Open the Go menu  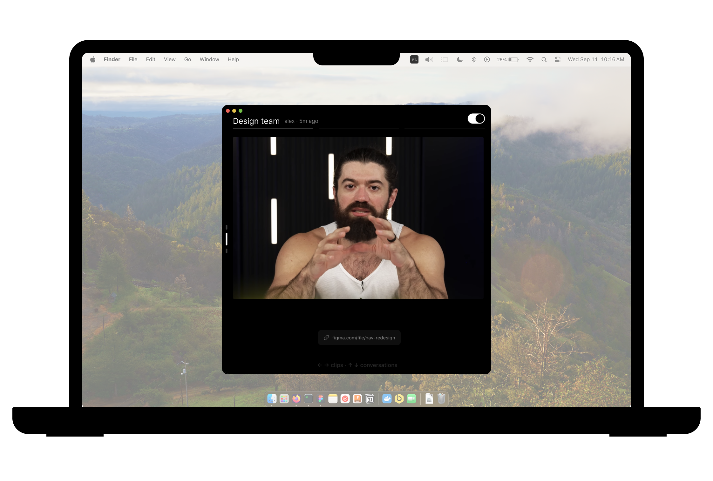click(187, 59)
